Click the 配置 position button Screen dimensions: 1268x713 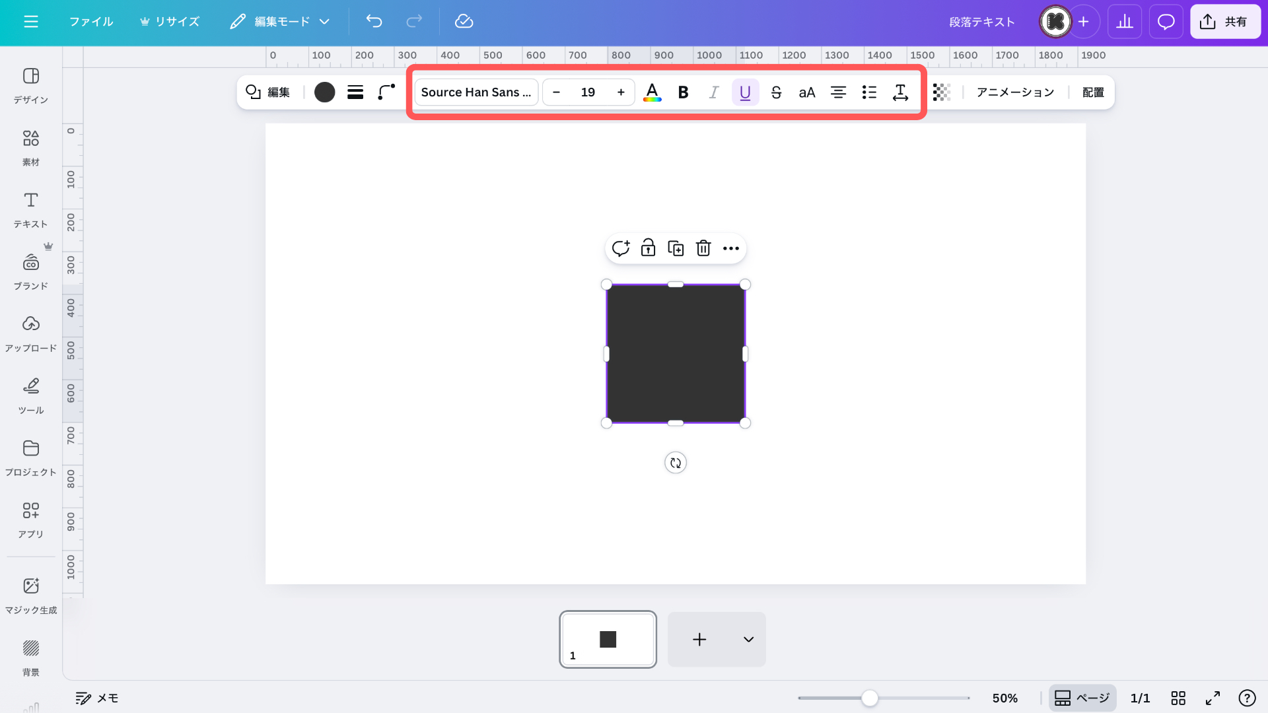[x=1093, y=92]
